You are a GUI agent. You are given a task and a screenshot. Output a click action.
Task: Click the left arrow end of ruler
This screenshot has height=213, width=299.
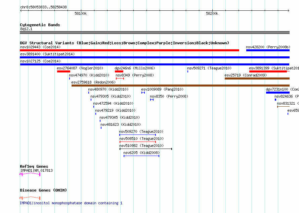21,10
